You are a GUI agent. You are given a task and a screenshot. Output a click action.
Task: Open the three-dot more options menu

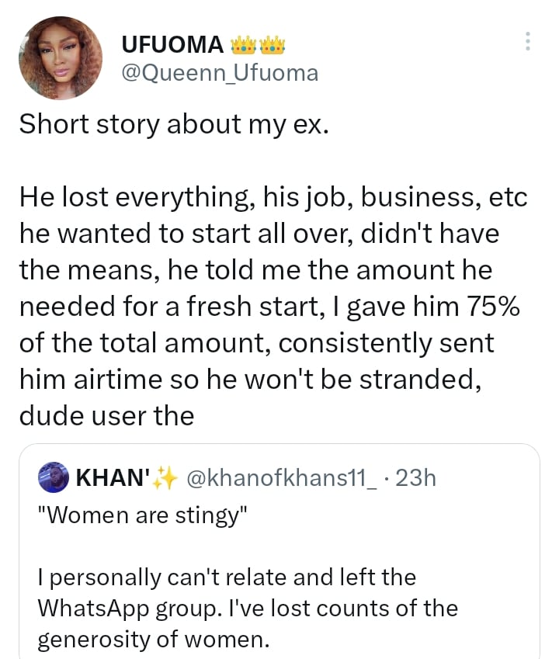(528, 41)
